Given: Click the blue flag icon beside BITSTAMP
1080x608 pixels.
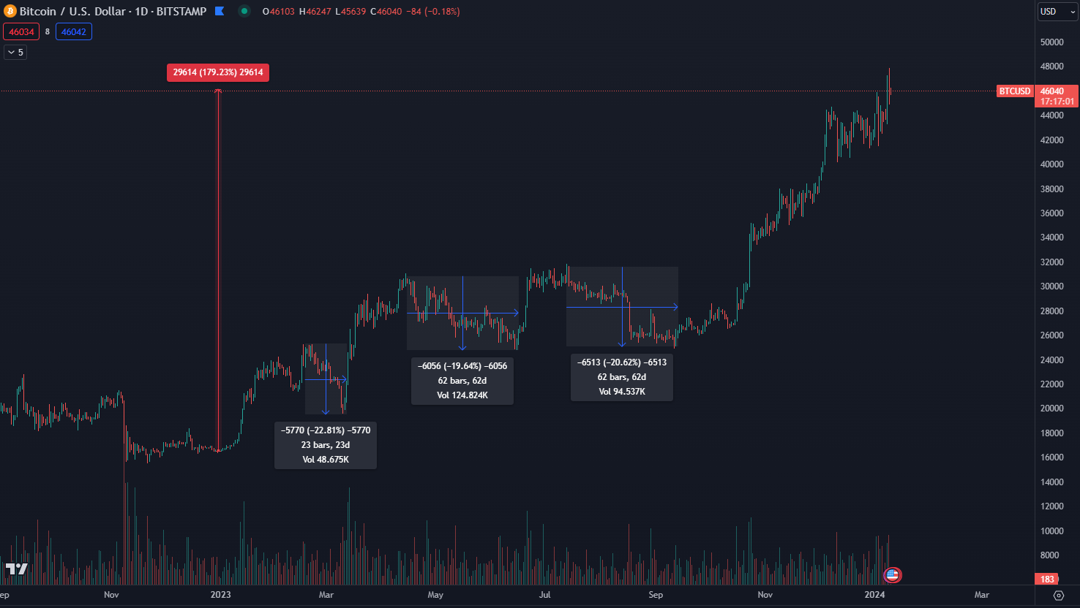Looking at the screenshot, I should pos(220,12).
